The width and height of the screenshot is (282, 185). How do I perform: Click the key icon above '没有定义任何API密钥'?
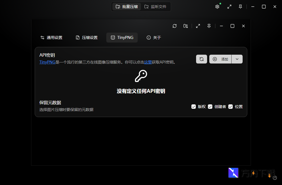coord(141,76)
